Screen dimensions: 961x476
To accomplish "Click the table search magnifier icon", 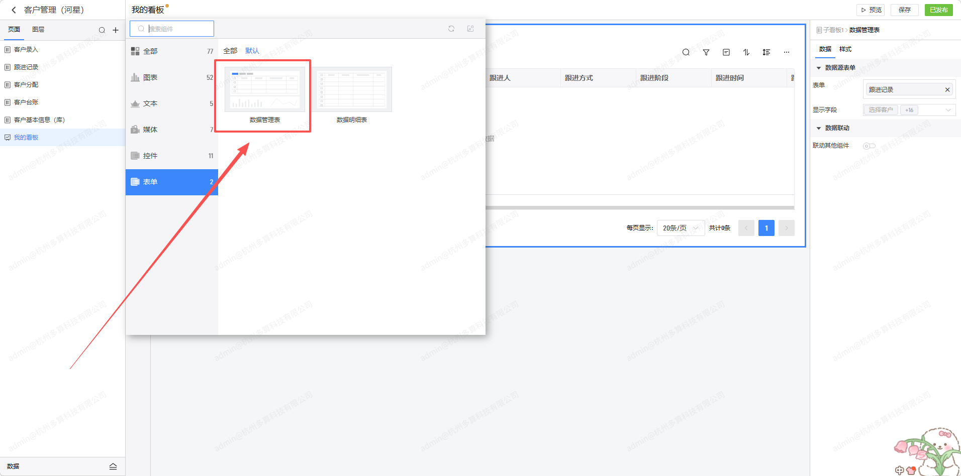I will click(x=686, y=52).
